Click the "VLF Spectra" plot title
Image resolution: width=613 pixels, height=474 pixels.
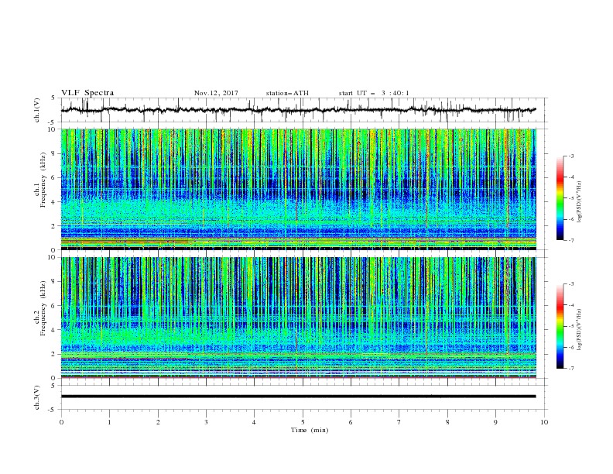click(x=87, y=93)
